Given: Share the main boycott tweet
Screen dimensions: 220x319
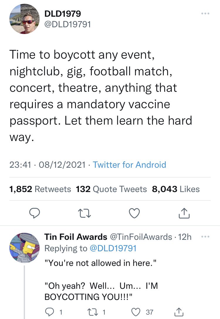Looking at the screenshot, I should [184, 213].
